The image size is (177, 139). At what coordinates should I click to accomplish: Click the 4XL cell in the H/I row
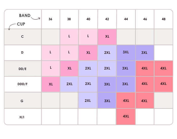click(126, 117)
